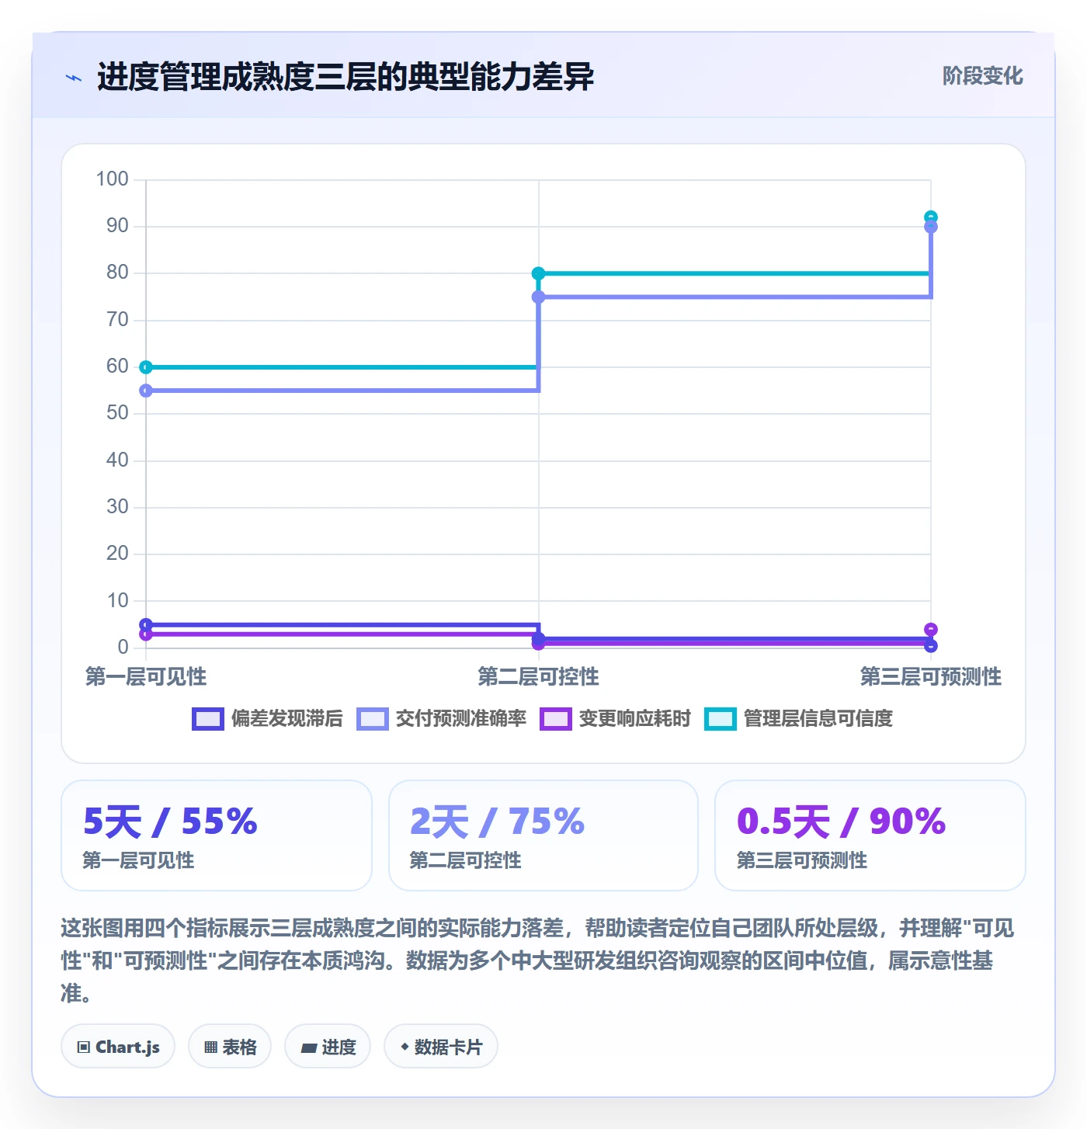
Task: Click the teal data point at 92 on 第三层可预测性
Action: pos(931,217)
